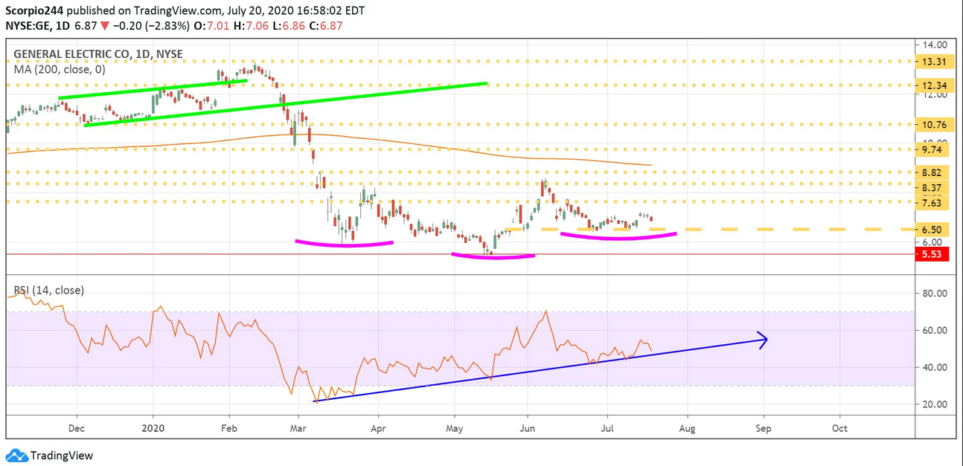Click the RSI 80.00 axis value
The image size is (963, 466).
coord(934,294)
